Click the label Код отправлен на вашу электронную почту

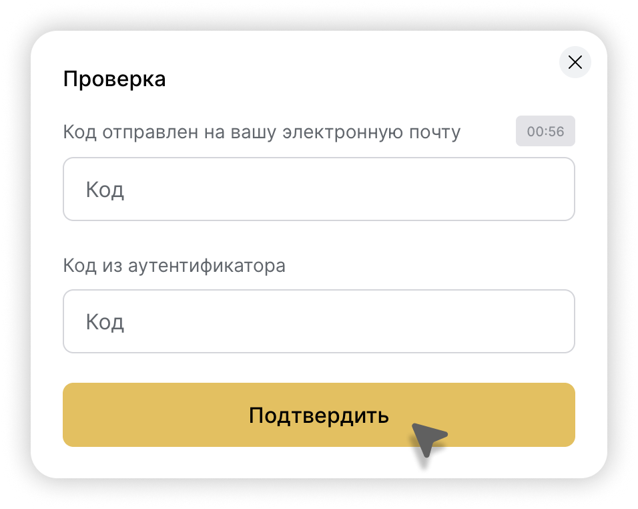pyautogui.click(x=262, y=132)
